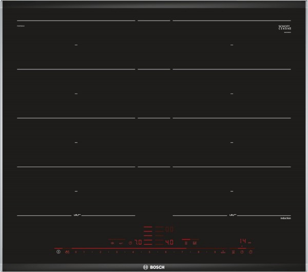
Task: Tap heat level 7 on the control strip
Action: click(x=182, y=252)
